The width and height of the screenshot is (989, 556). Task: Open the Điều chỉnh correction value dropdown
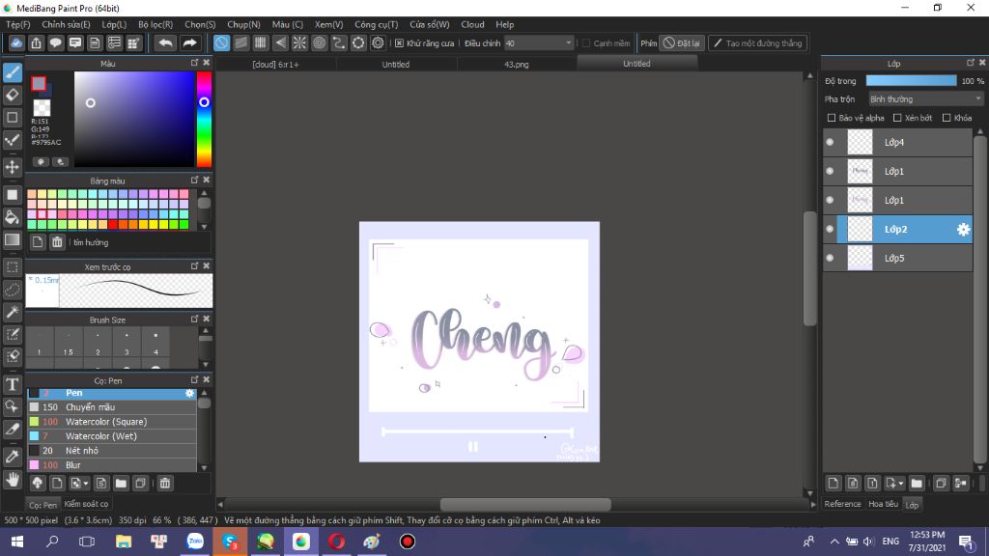tap(539, 43)
